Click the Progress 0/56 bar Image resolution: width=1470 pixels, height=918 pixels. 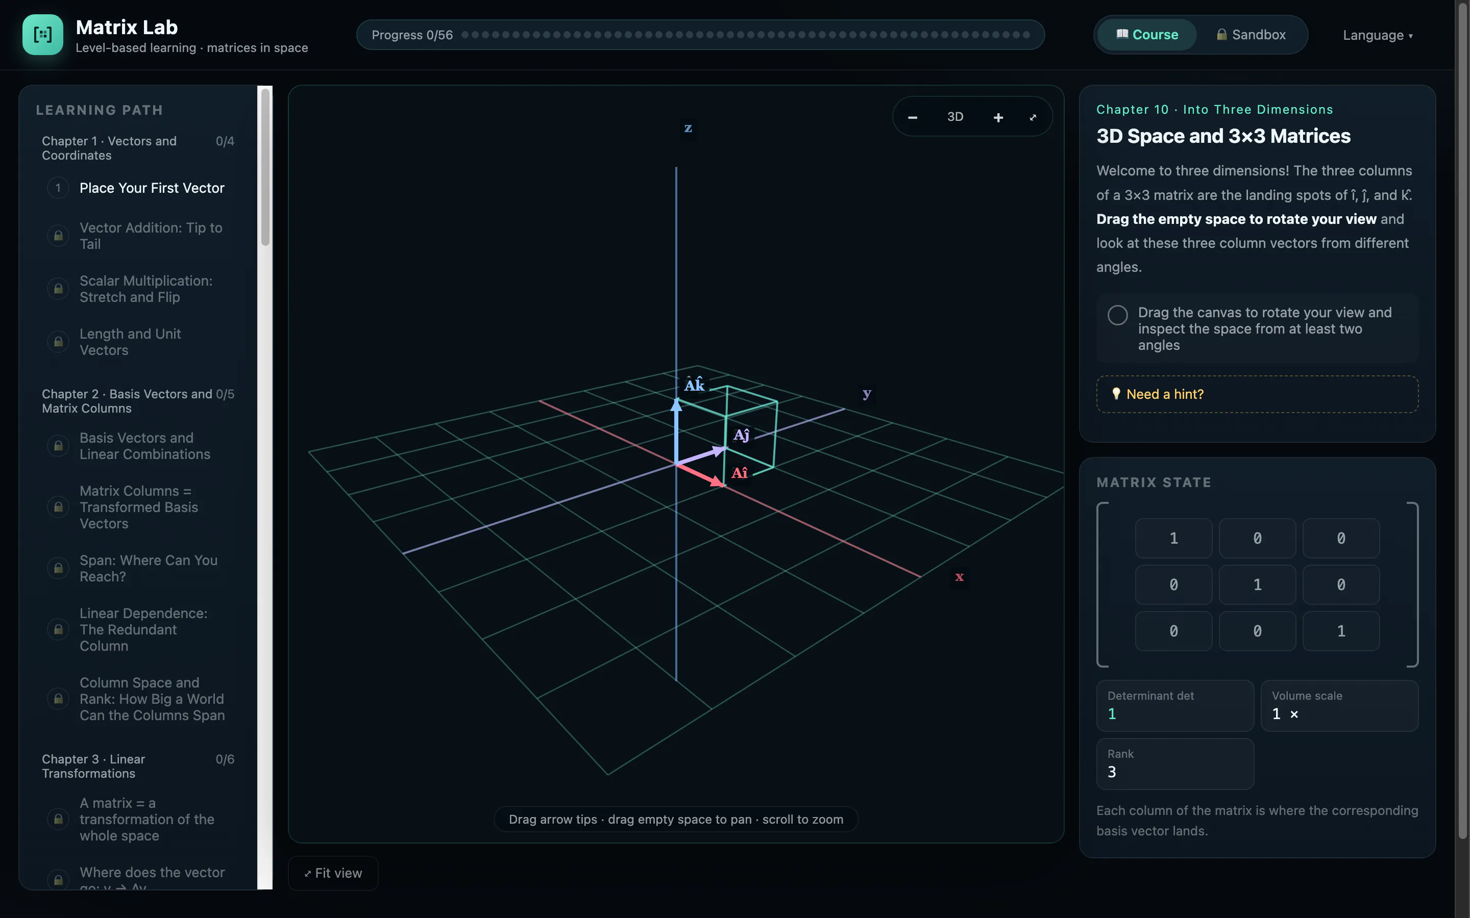click(x=700, y=35)
